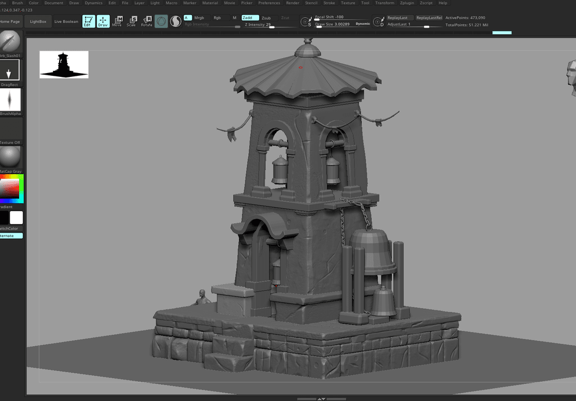Open the MatCap Gray material picker
The height and width of the screenshot is (401, 576).
pos(10,157)
